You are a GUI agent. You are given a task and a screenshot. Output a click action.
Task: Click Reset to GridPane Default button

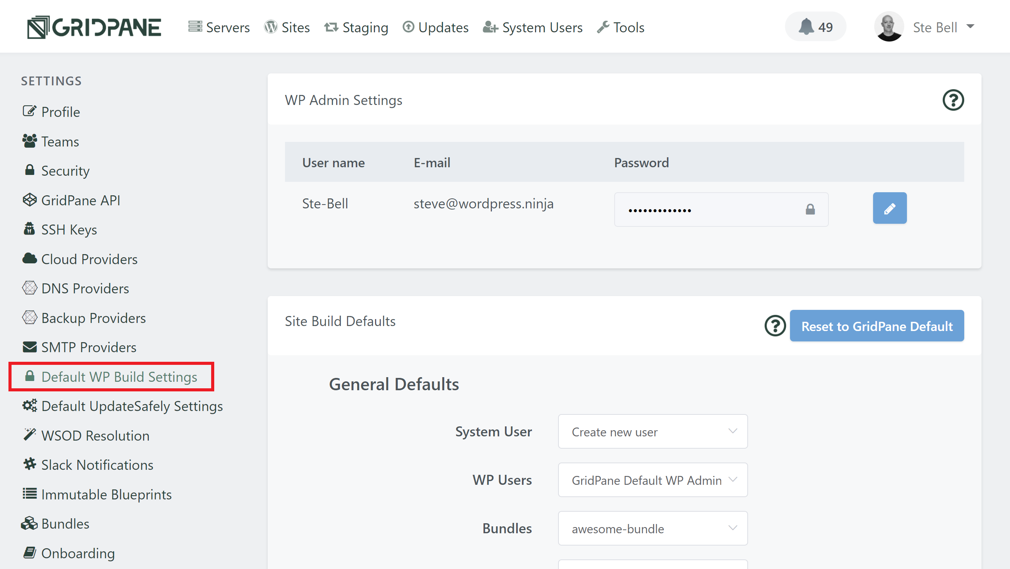(877, 326)
